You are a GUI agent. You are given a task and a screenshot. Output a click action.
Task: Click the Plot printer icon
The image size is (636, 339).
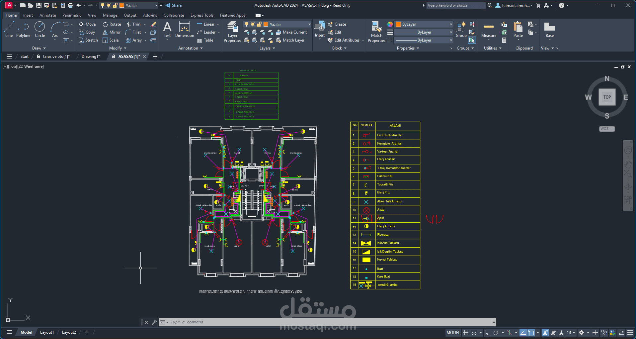click(70, 5)
